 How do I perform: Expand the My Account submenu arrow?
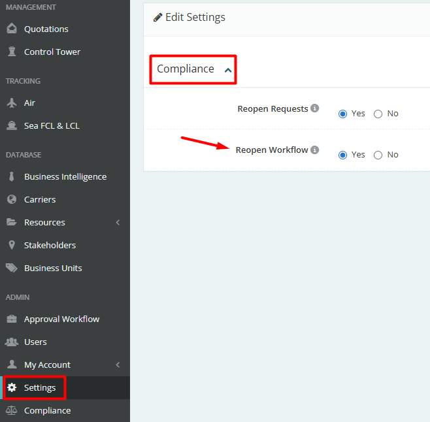click(x=118, y=365)
